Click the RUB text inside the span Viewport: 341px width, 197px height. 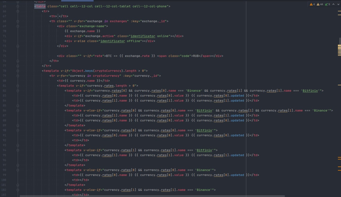[196, 56]
